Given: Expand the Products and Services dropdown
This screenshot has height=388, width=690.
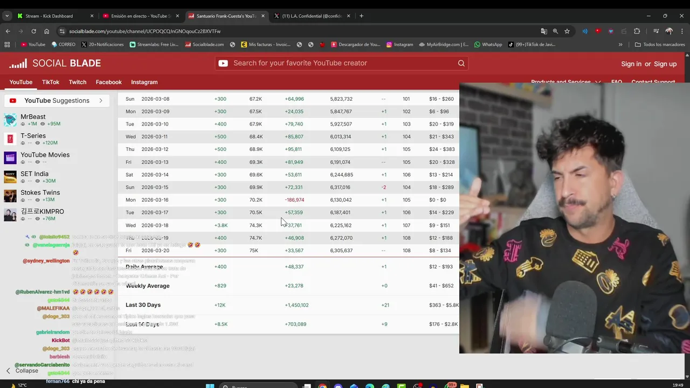Looking at the screenshot, I should coord(566,82).
